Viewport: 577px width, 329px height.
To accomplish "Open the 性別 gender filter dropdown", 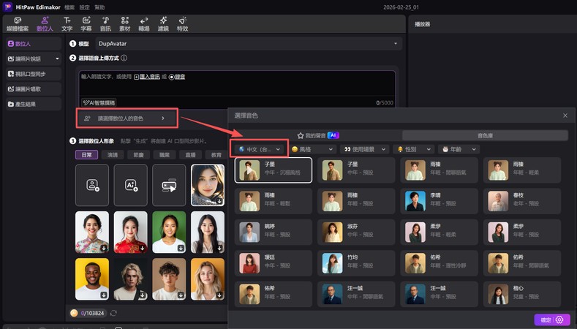I will click(x=417, y=149).
